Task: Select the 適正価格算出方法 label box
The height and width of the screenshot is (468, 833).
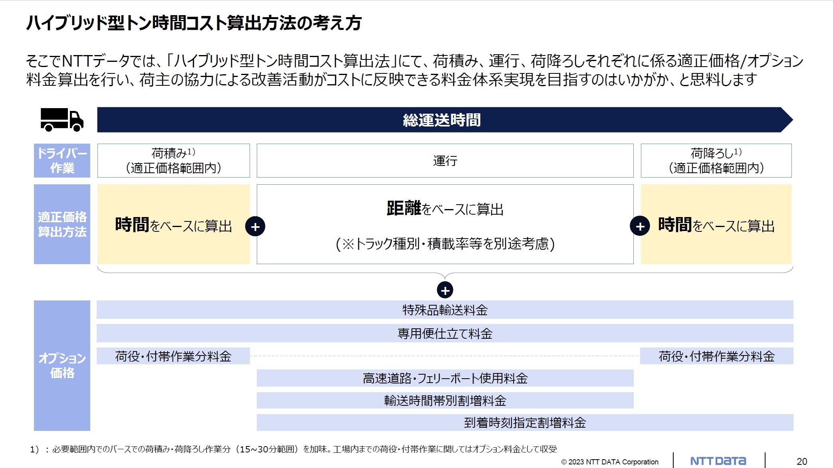Action: (62, 224)
